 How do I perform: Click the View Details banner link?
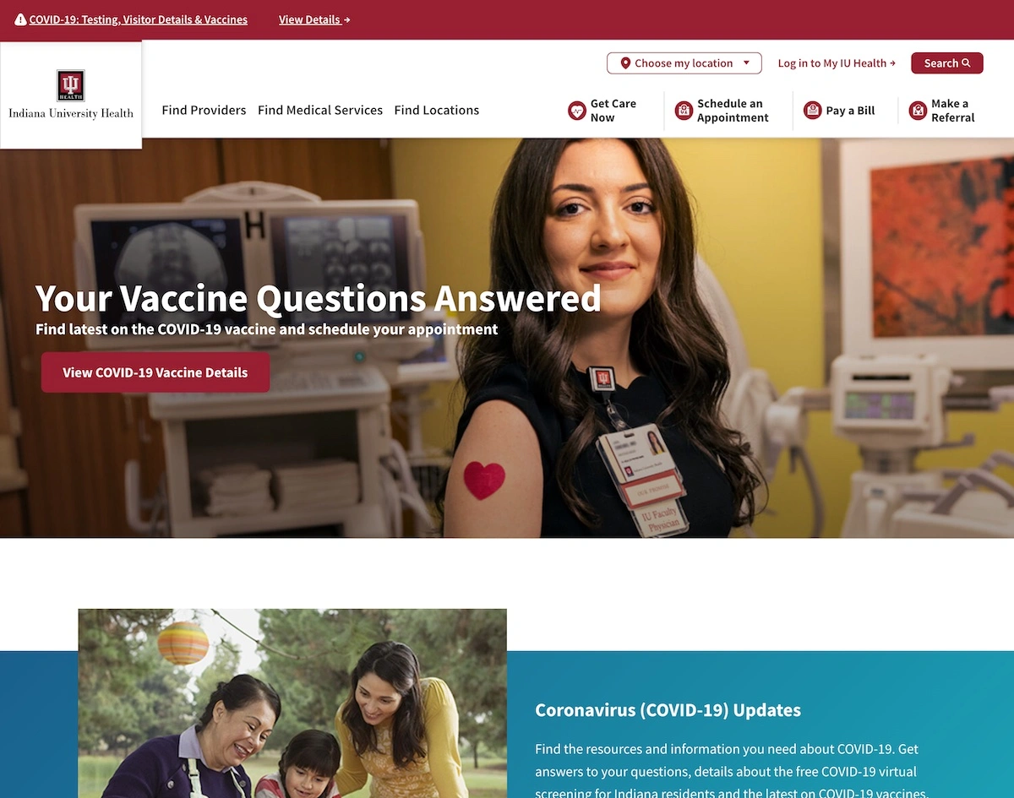[x=314, y=19]
